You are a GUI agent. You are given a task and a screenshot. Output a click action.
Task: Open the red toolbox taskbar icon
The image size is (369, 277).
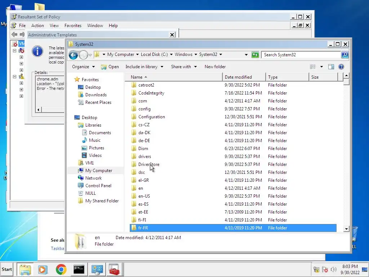114,269
